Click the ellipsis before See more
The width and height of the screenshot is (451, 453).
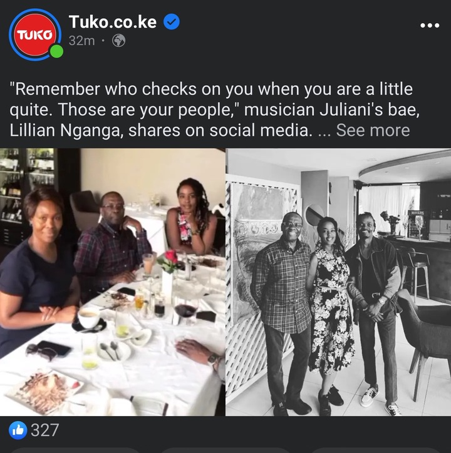[324, 133]
